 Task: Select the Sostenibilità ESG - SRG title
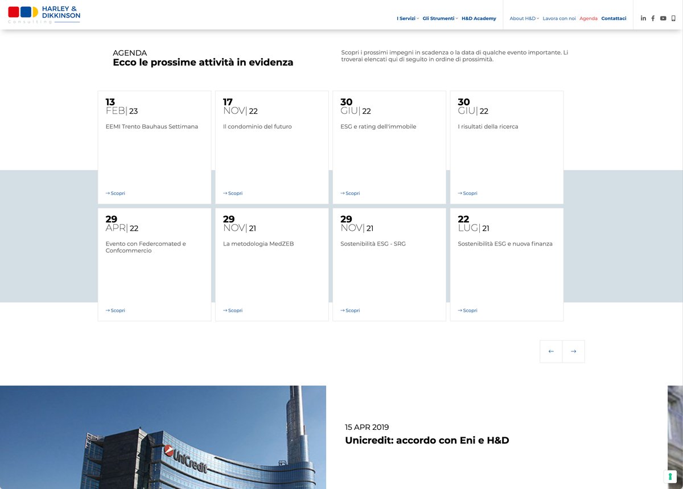pos(373,244)
